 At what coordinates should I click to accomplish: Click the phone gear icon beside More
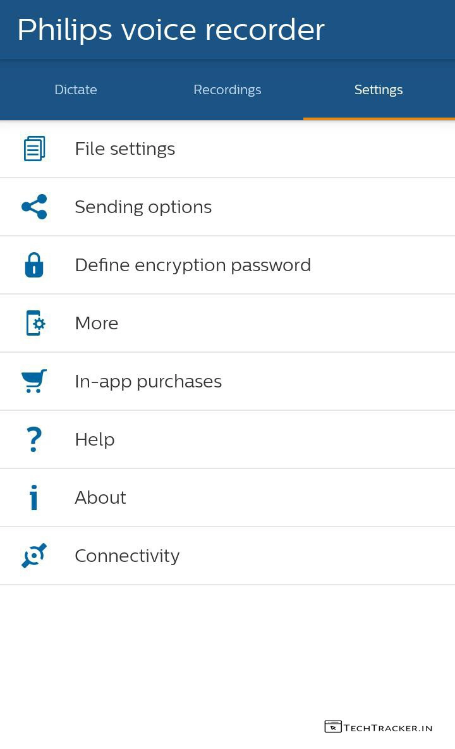point(35,323)
